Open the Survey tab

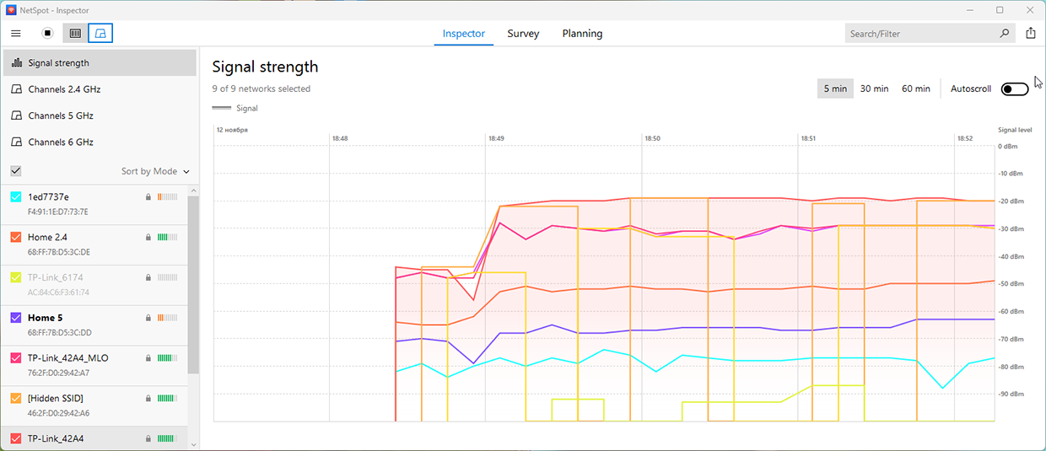523,34
